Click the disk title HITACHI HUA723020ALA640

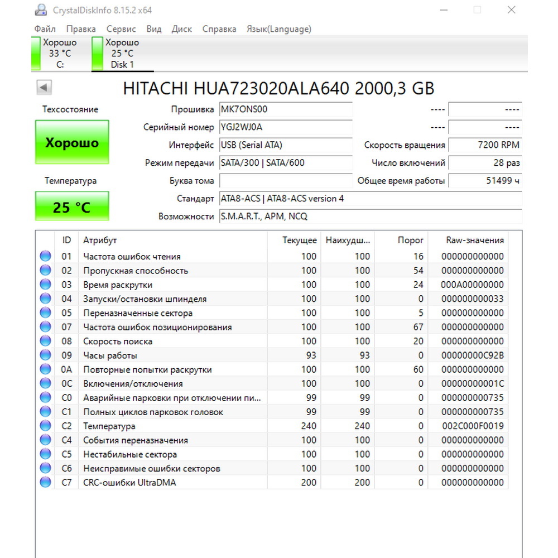coord(235,88)
